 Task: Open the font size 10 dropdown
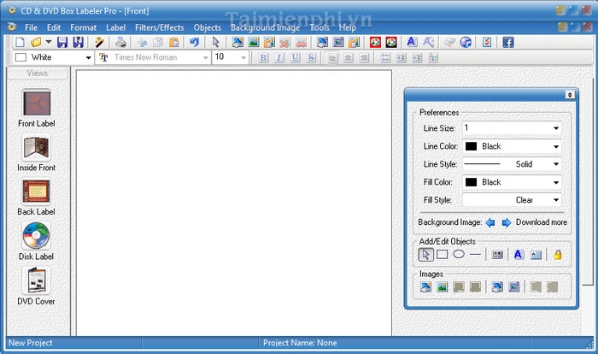click(x=243, y=57)
